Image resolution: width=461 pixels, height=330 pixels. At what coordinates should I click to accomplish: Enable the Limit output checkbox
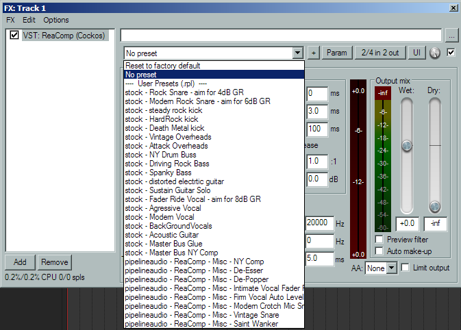point(405,268)
